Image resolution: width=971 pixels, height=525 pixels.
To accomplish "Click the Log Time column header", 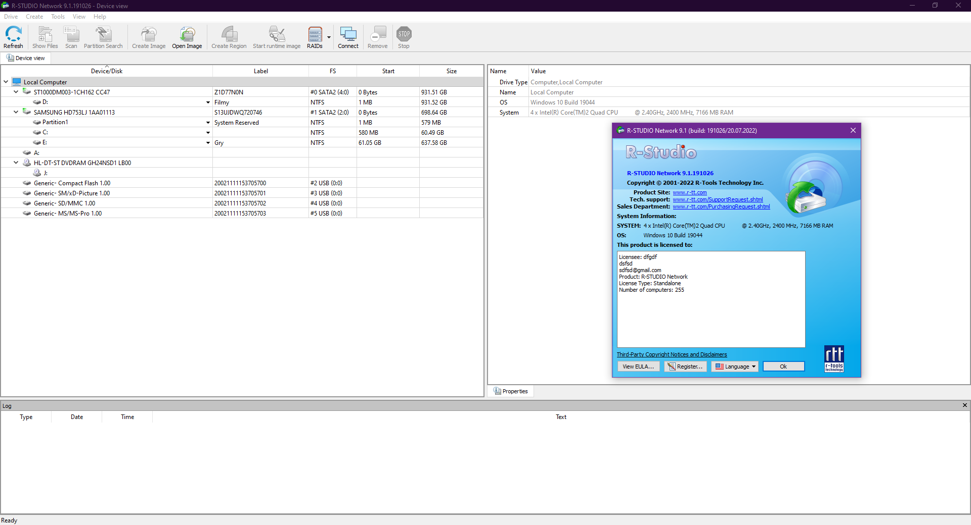I will (x=127, y=417).
